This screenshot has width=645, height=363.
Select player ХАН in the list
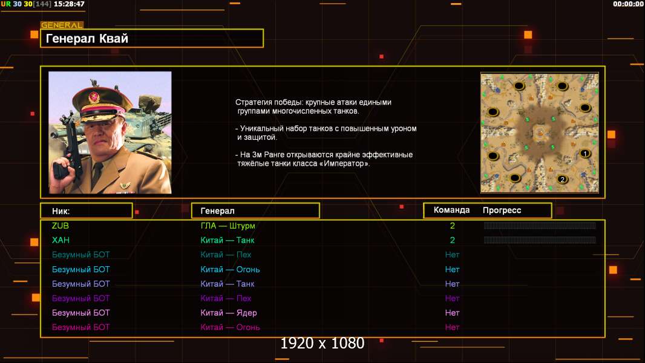tap(61, 240)
